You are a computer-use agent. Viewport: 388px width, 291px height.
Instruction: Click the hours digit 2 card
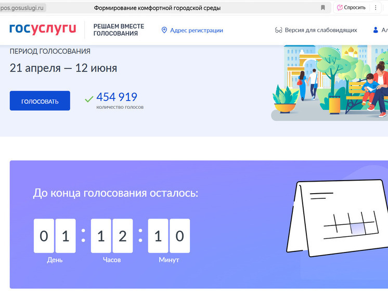[x=123, y=236]
